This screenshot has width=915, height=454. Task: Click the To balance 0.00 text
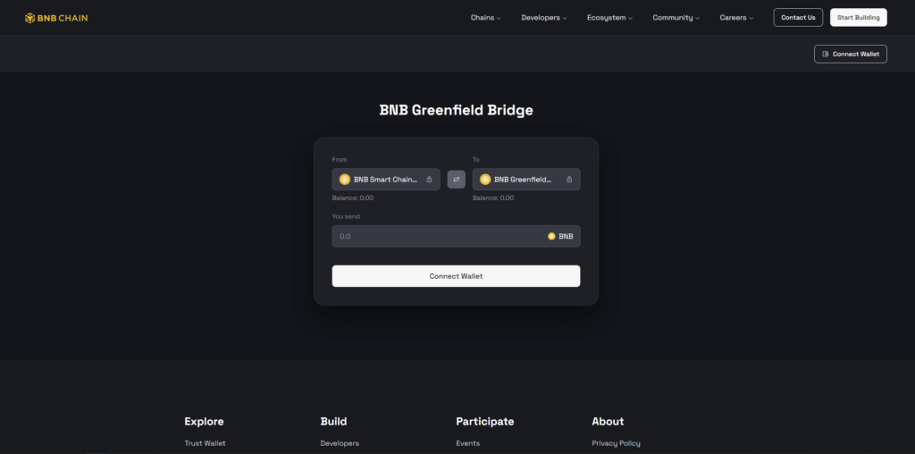(x=493, y=198)
